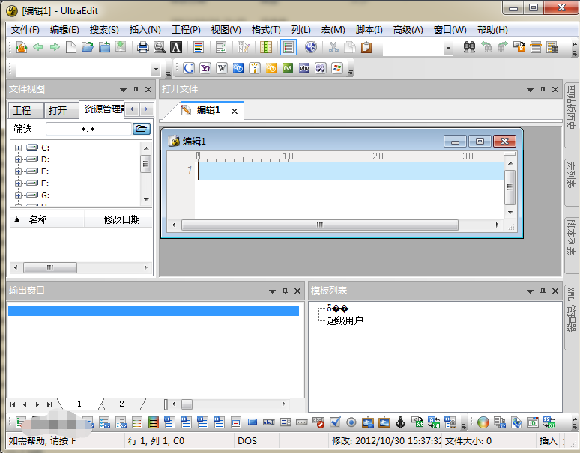This screenshot has width=580, height=453.
Task: Open the 文件(F) menu
Action: [x=25, y=30]
